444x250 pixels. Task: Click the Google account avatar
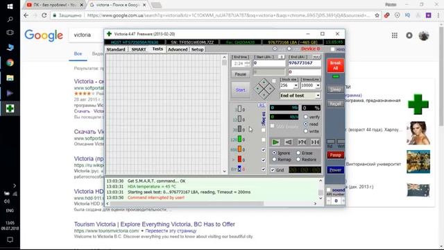click(x=424, y=35)
